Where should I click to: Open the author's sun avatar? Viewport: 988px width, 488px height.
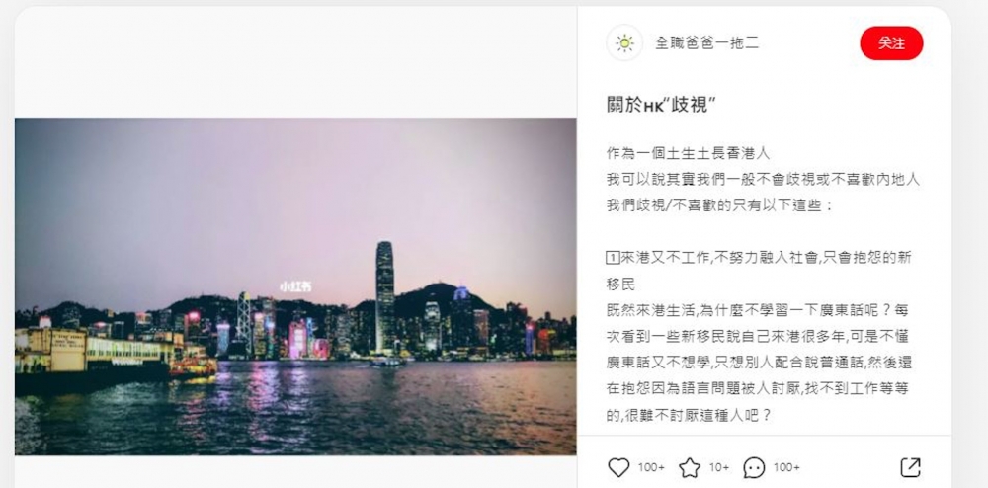[x=624, y=42]
